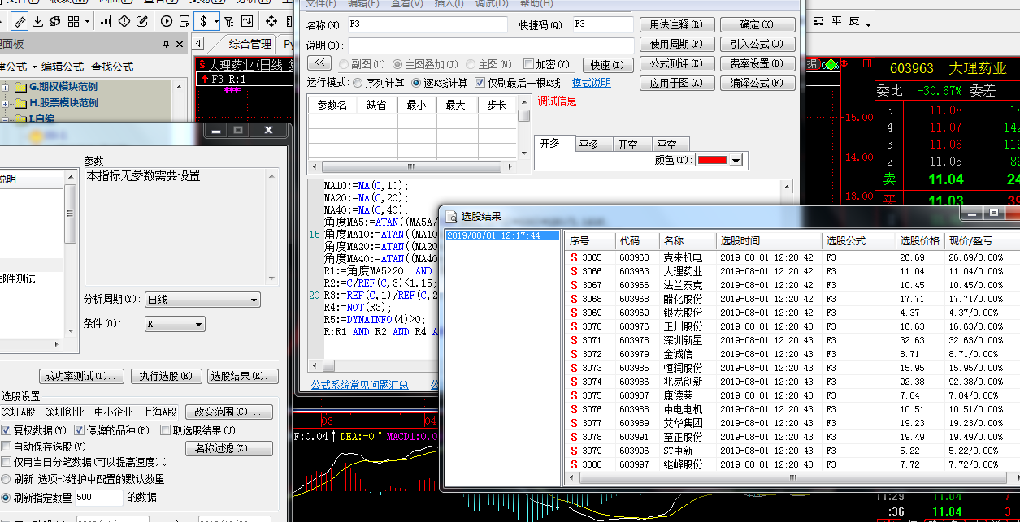Screen dimensions: 1020x522
Task: Click the << collapse button in formula editor
Action: coord(320,64)
